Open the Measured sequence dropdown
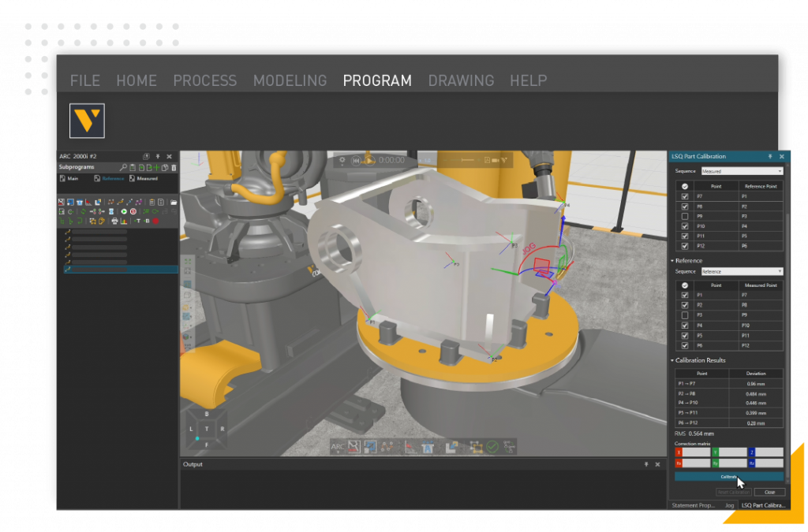The height and width of the screenshot is (532, 808). pos(741,171)
